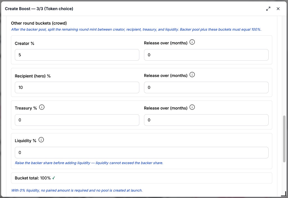Click the 'Liquidity %' label
Viewport: 288px width, 198px height.
click(26, 141)
